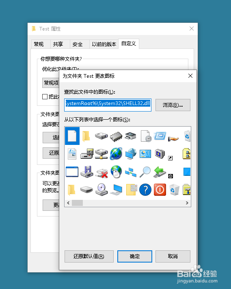Screen dimensions: 231x289
Task: Pick the memory chip icon
Action: pos(116,137)
